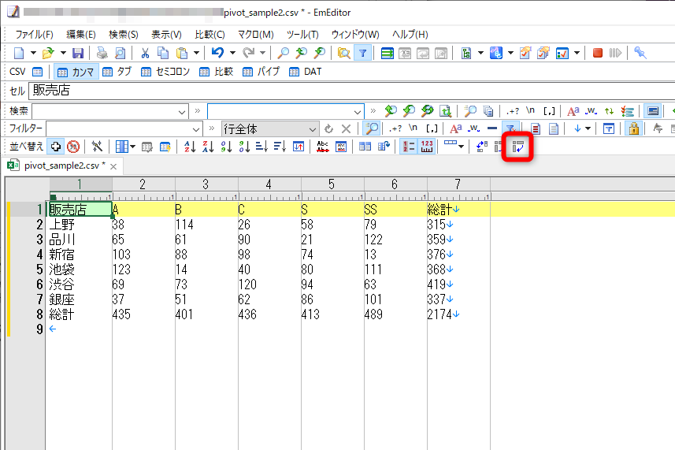Toggle the ruler display

point(427,147)
